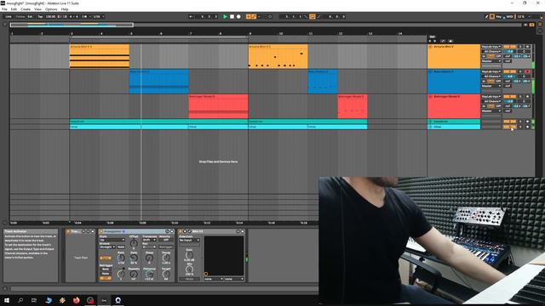Open the Edit menu
545x306 pixels.
pos(14,9)
